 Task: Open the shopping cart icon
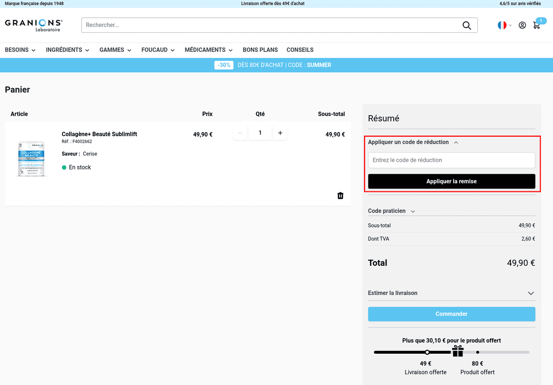tap(537, 26)
